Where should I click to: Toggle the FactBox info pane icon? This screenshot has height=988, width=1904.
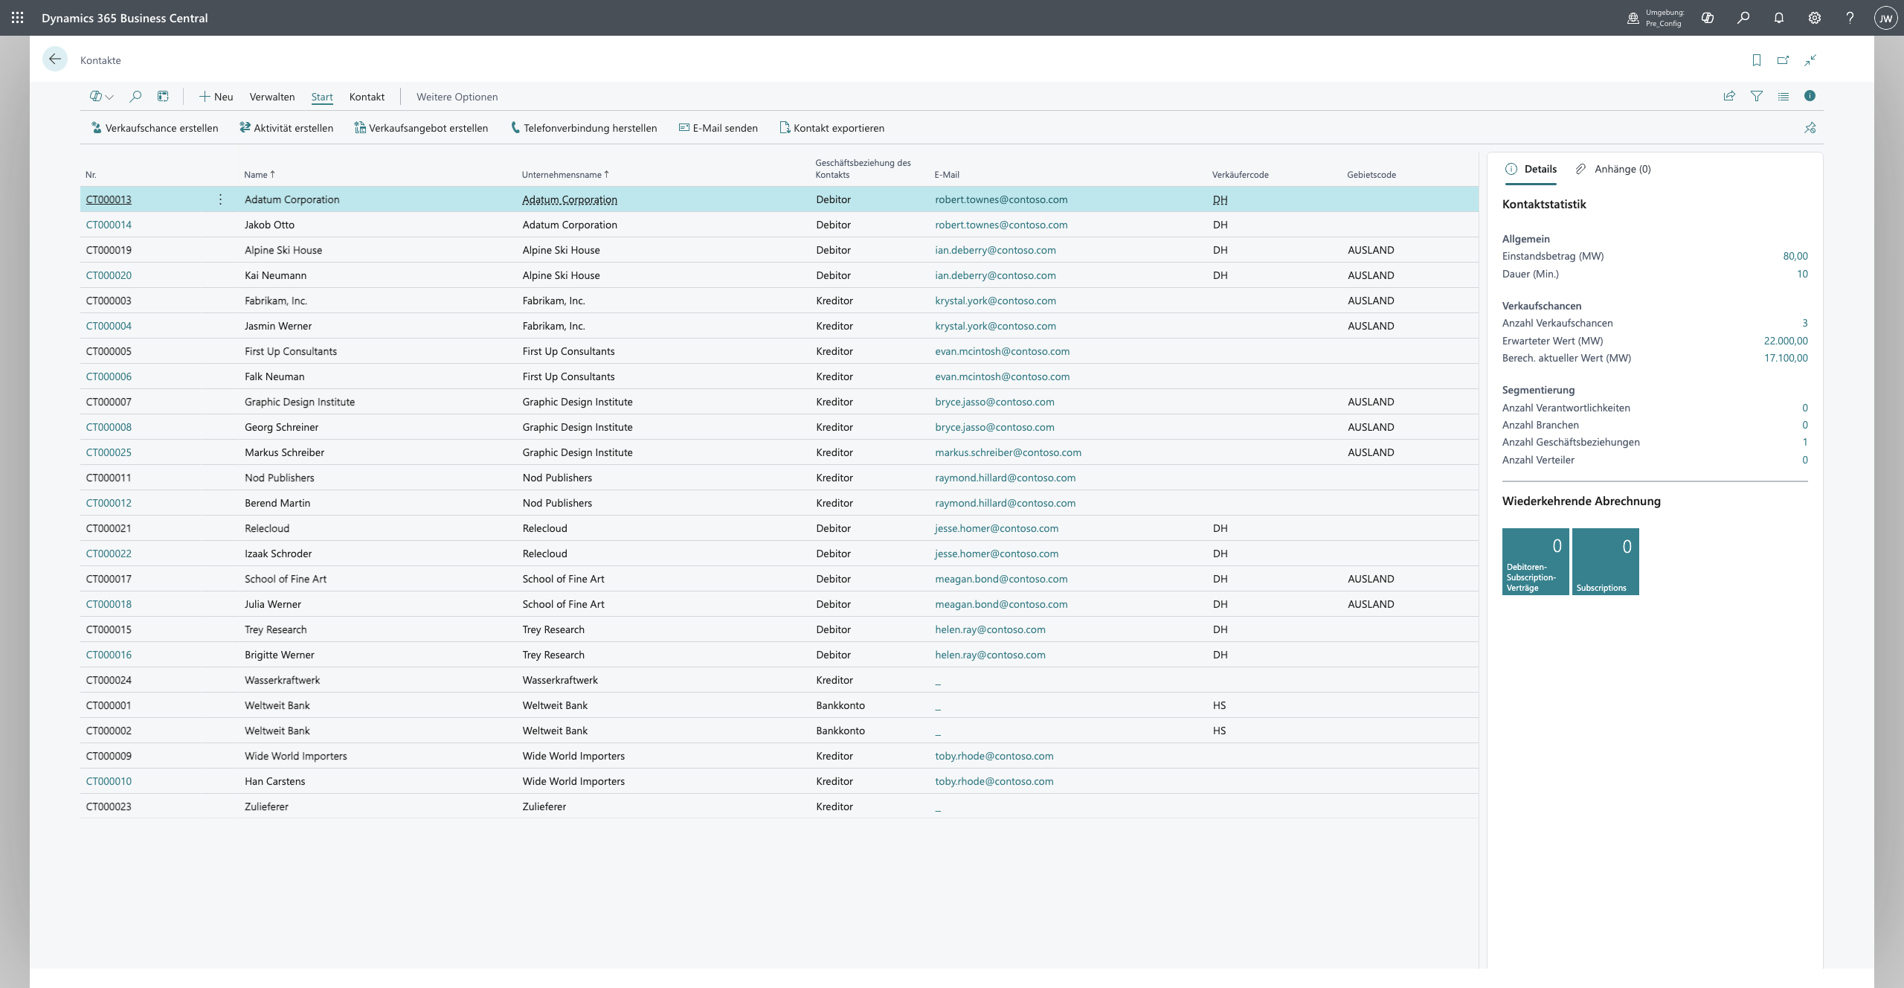[x=1810, y=96]
